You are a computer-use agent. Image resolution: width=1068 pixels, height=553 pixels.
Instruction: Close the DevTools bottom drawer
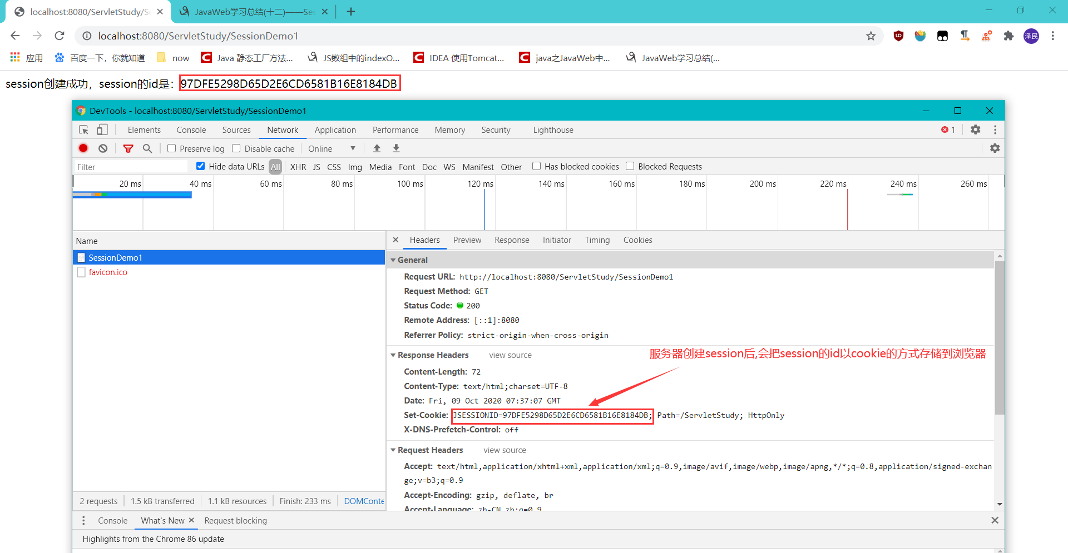coord(995,520)
